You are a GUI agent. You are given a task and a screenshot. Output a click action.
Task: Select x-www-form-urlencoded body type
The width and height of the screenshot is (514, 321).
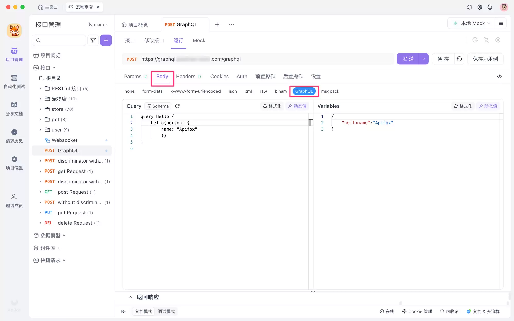click(196, 91)
